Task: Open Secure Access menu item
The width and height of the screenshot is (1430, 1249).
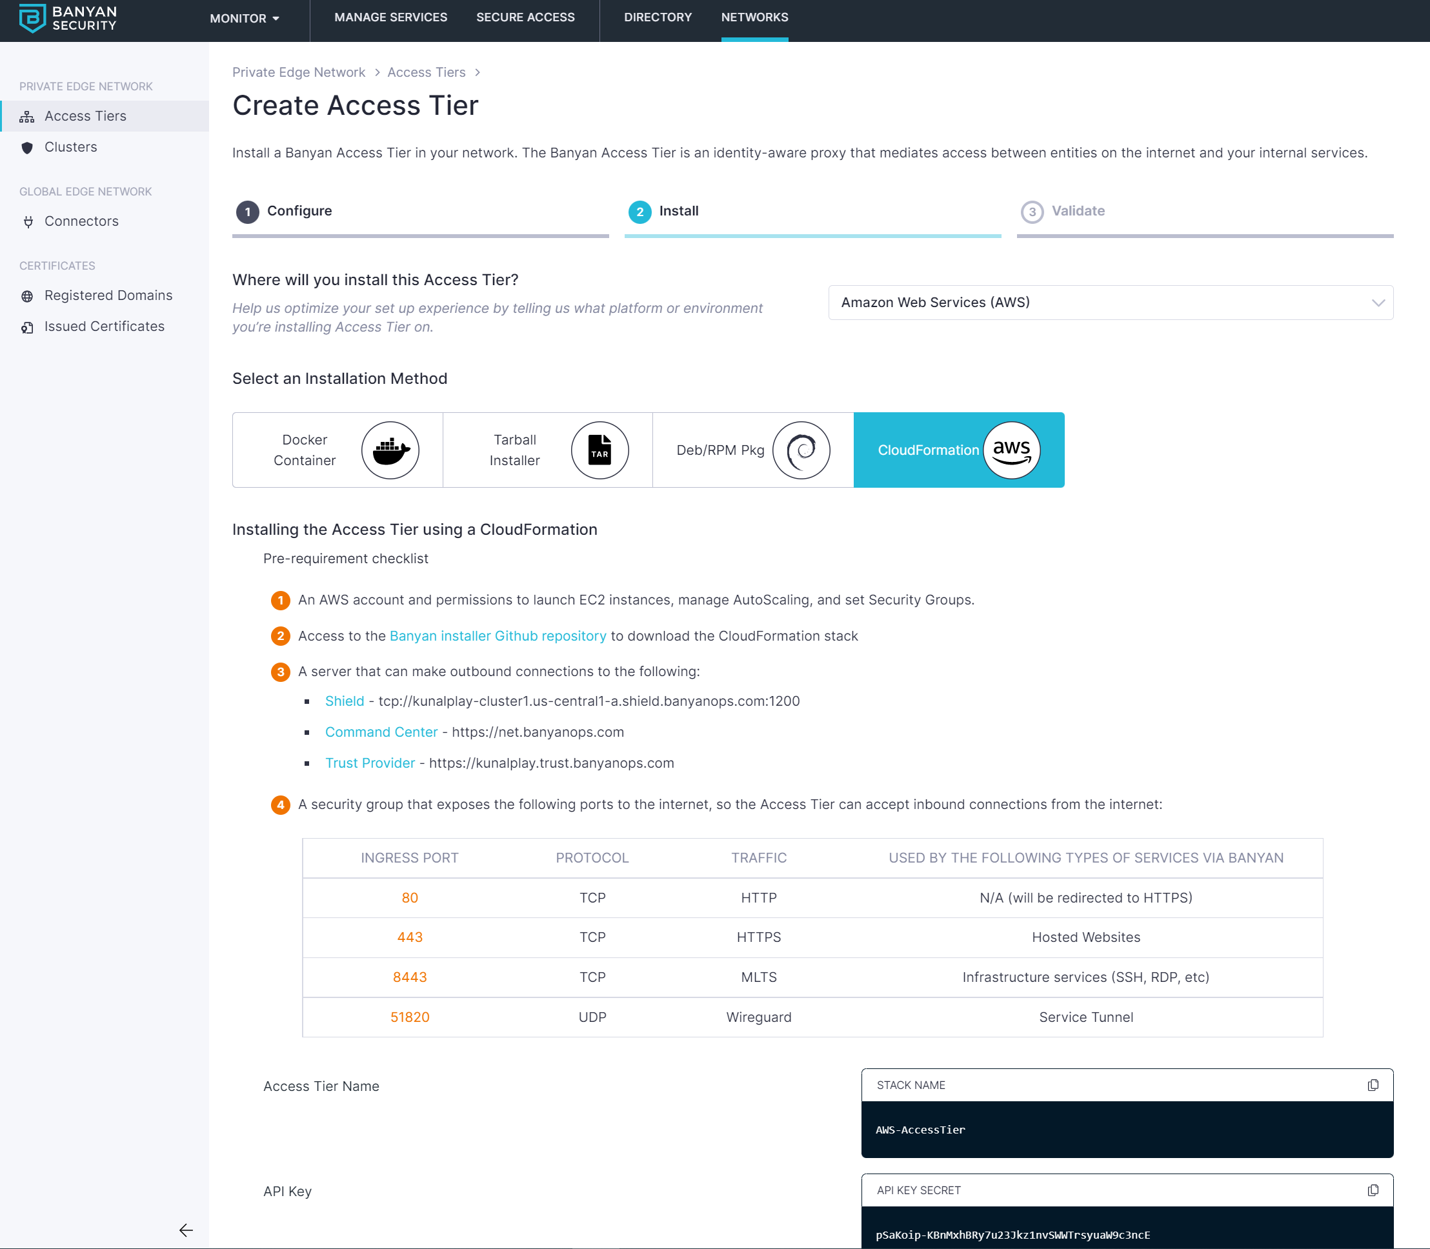Action: (x=525, y=17)
